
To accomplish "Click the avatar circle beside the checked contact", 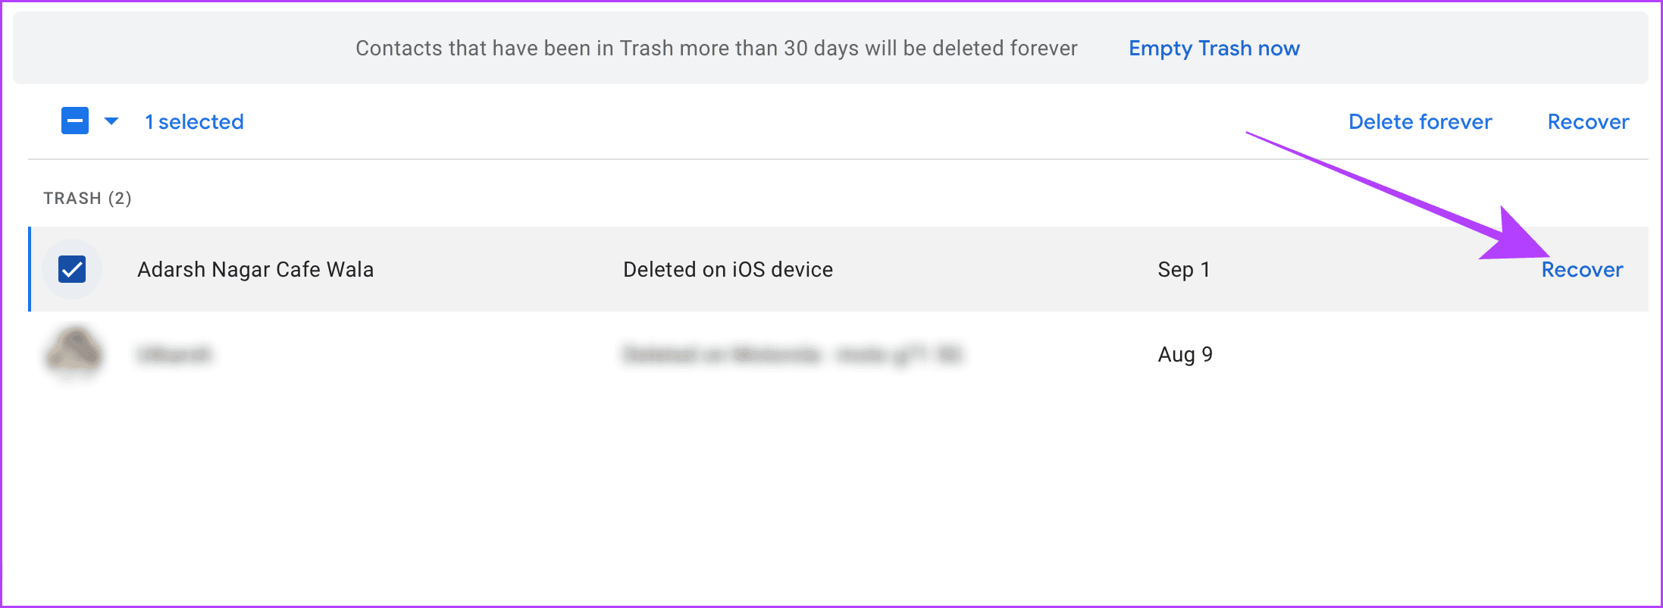I will pyautogui.click(x=72, y=269).
